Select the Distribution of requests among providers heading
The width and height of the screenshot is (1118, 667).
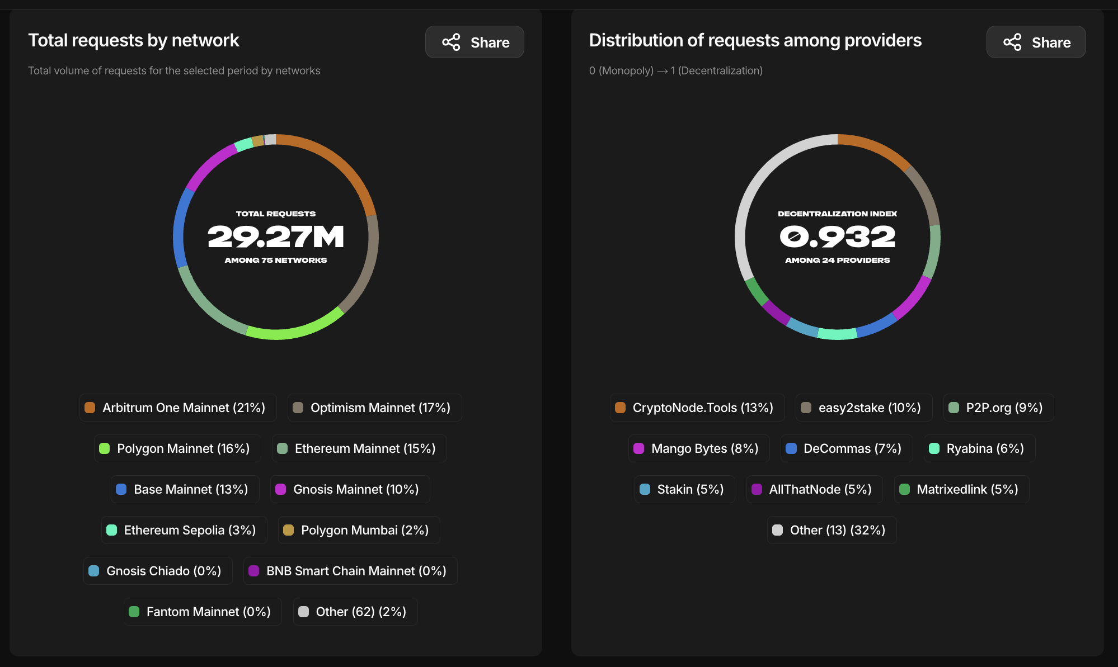[755, 40]
